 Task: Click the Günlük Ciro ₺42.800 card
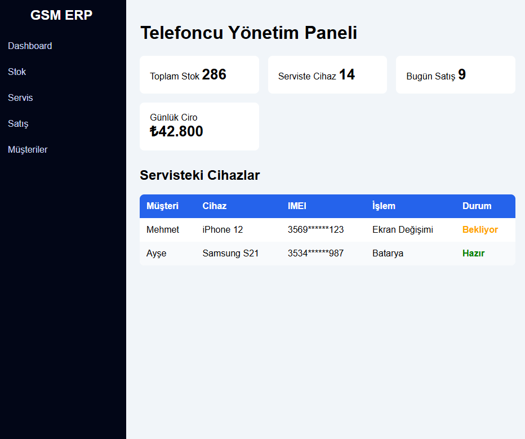tap(199, 126)
